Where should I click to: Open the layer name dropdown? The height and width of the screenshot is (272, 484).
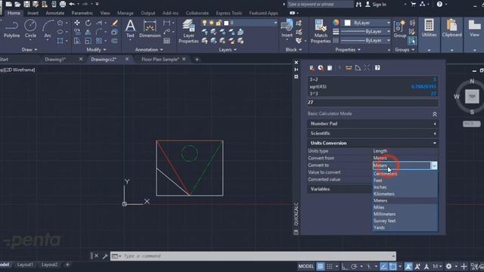pyautogui.click(x=275, y=23)
